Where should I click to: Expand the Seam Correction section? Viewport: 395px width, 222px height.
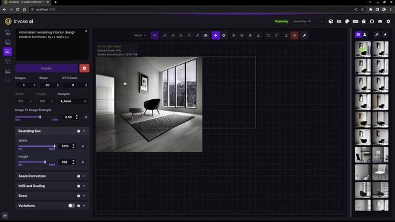[x=52, y=176]
